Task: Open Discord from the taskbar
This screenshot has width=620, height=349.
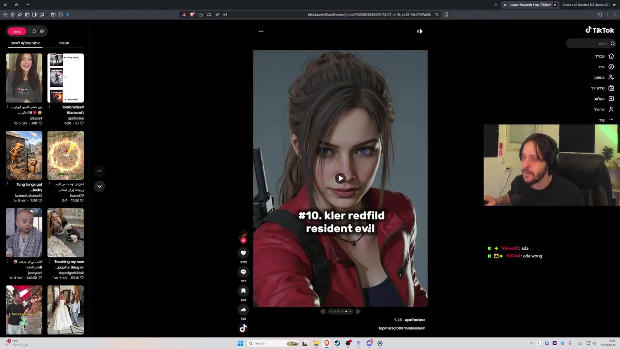Action: 369,343
